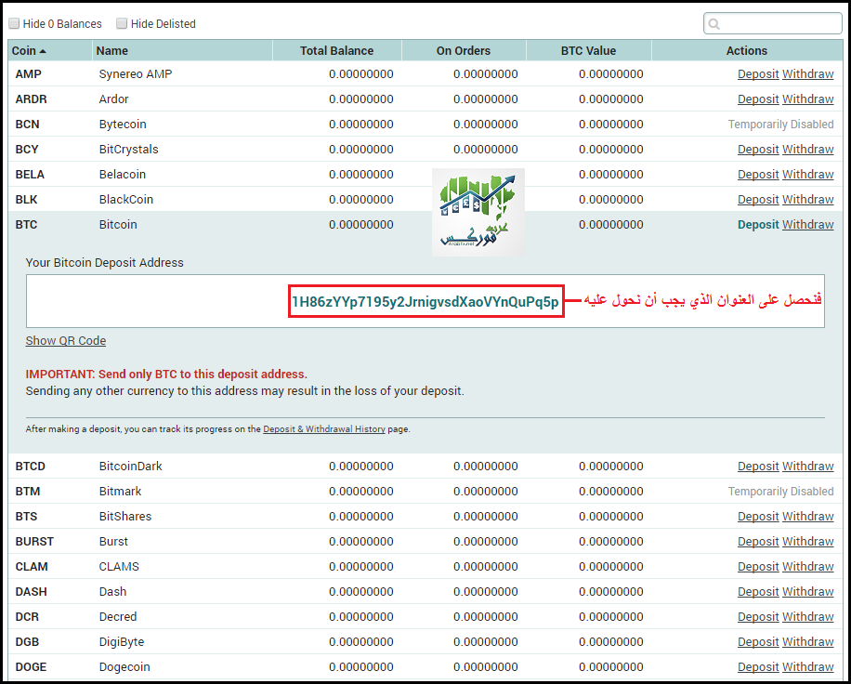
Task: Click the Your Bitcoin Deposit Address heading
Action: coord(105,263)
